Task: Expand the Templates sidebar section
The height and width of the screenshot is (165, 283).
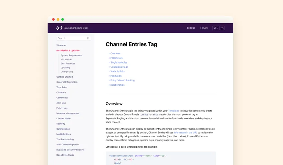Action: 62,87
